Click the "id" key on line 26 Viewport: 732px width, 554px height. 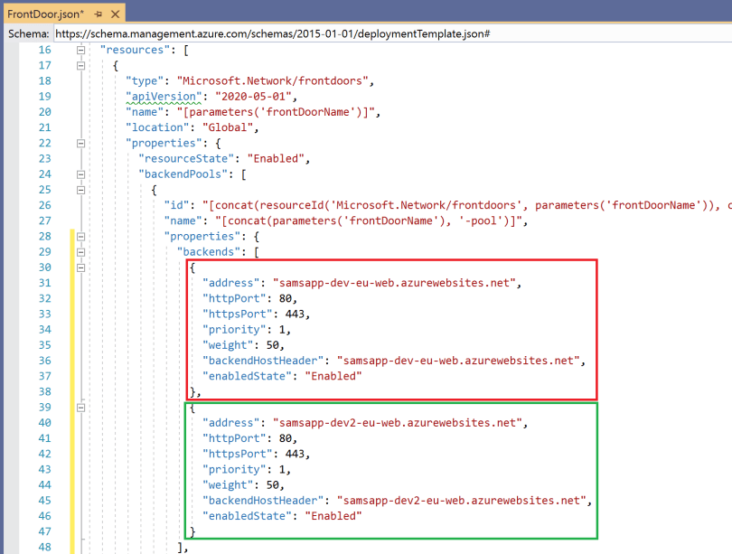[x=176, y=205]
